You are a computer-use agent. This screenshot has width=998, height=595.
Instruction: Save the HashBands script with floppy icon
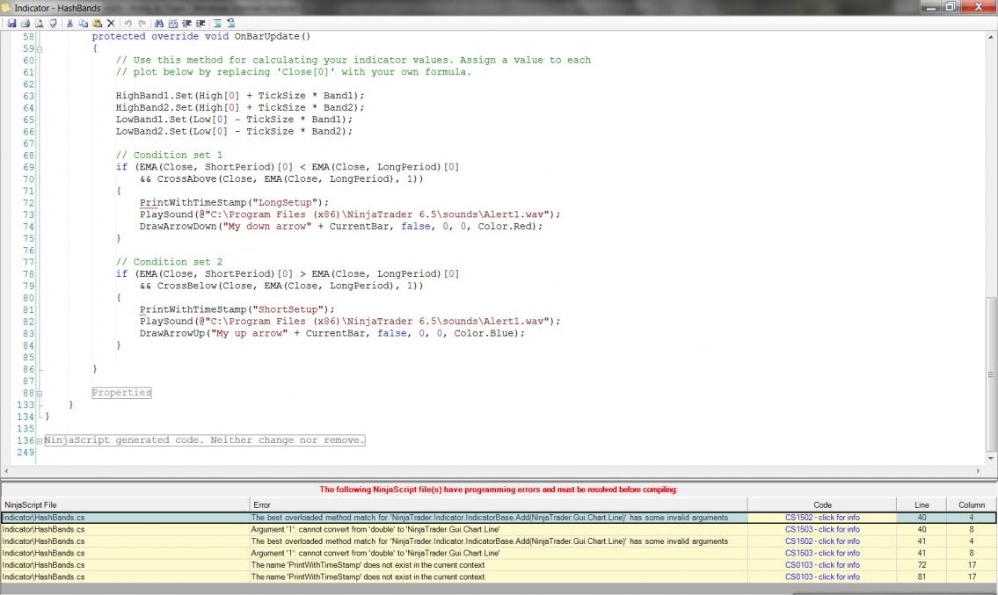tap(11, 23)
